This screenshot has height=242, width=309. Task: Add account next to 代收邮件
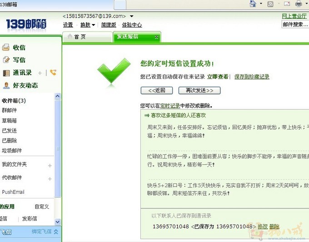click(50, 179)
